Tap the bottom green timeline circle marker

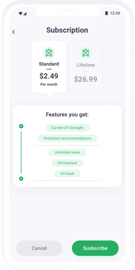click(21, 179)
